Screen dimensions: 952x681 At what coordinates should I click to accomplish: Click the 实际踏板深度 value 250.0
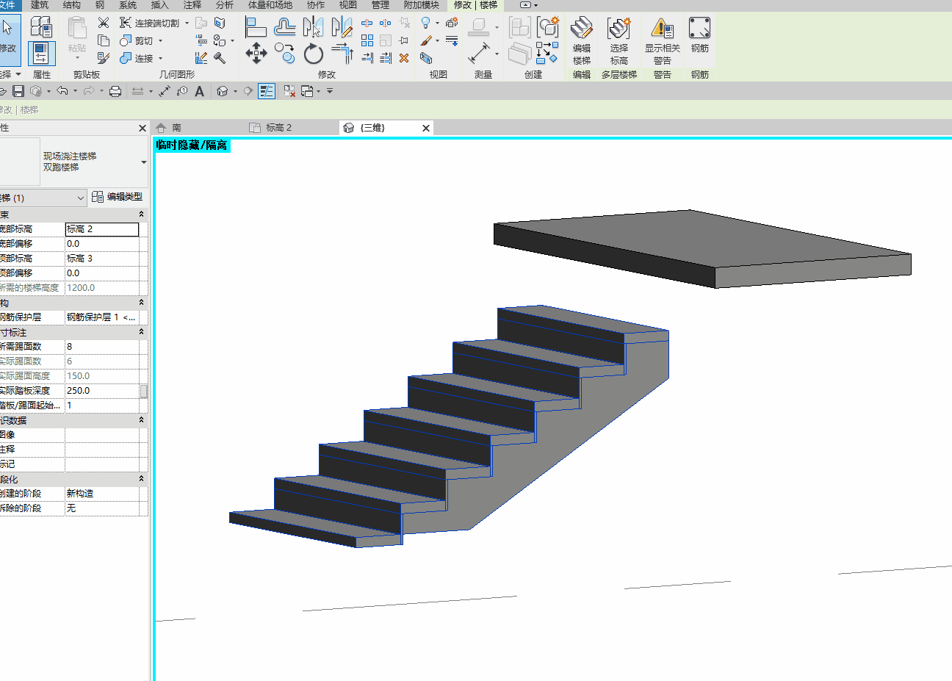pyautogui.click(x=102, y=391)
